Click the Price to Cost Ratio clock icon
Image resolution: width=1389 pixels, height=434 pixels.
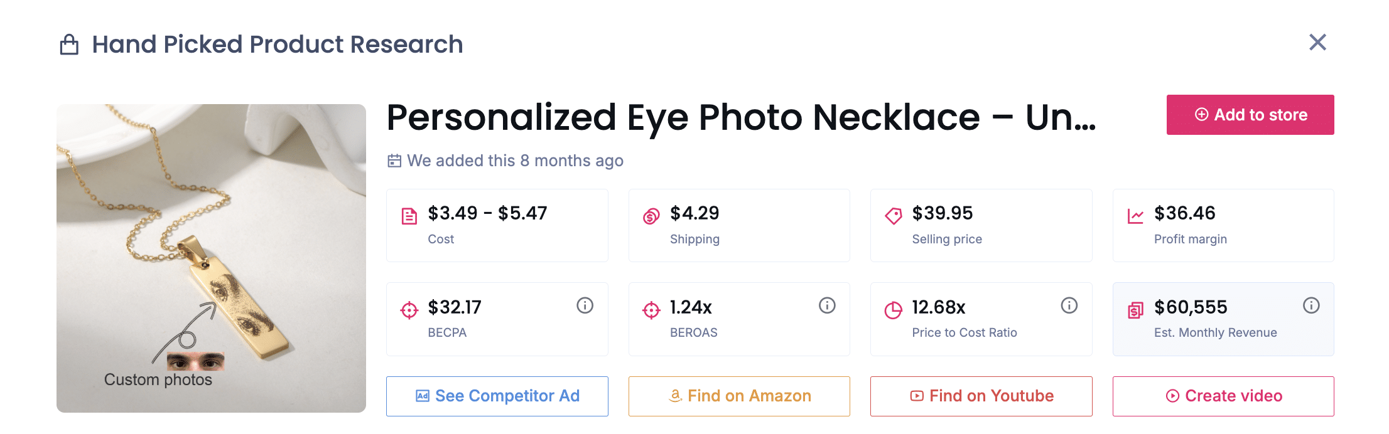pyautogui.click(x=894, y=310)
